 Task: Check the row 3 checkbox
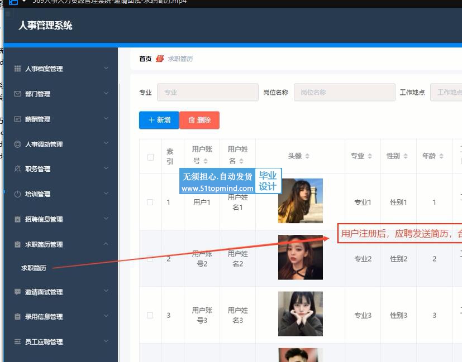click(150, 315)
